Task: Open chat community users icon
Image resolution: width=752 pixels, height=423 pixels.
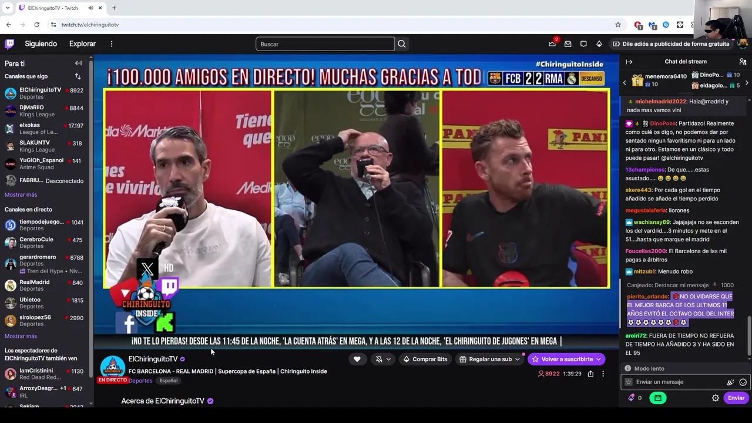Action: click(743, 62)
